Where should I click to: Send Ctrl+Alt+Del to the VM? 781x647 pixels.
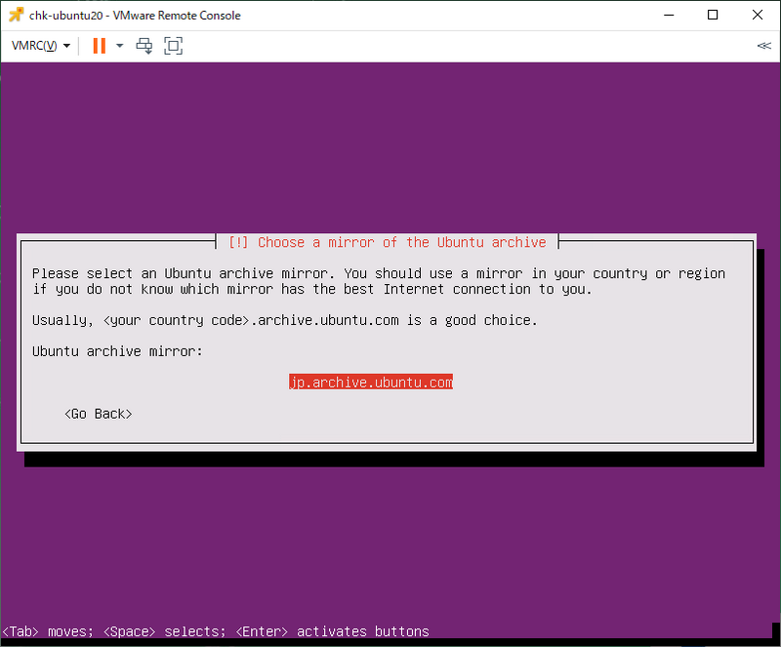click(144, 46)
